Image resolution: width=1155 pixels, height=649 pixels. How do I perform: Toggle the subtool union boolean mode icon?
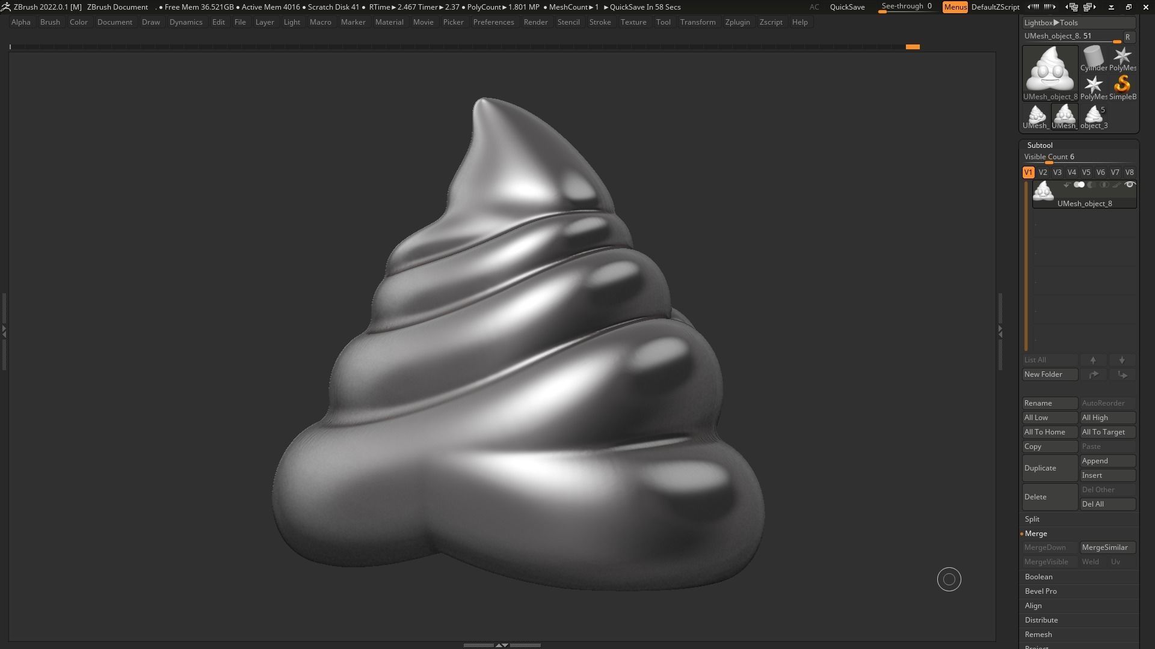pos(1079,185)
